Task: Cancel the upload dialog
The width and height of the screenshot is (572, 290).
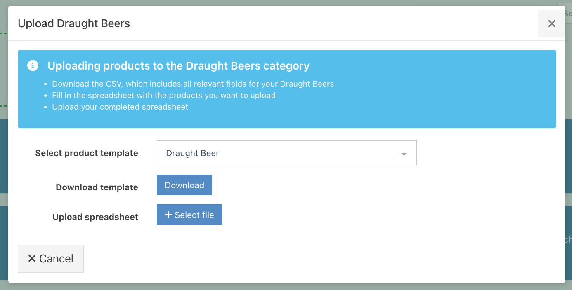Action: 51,258
